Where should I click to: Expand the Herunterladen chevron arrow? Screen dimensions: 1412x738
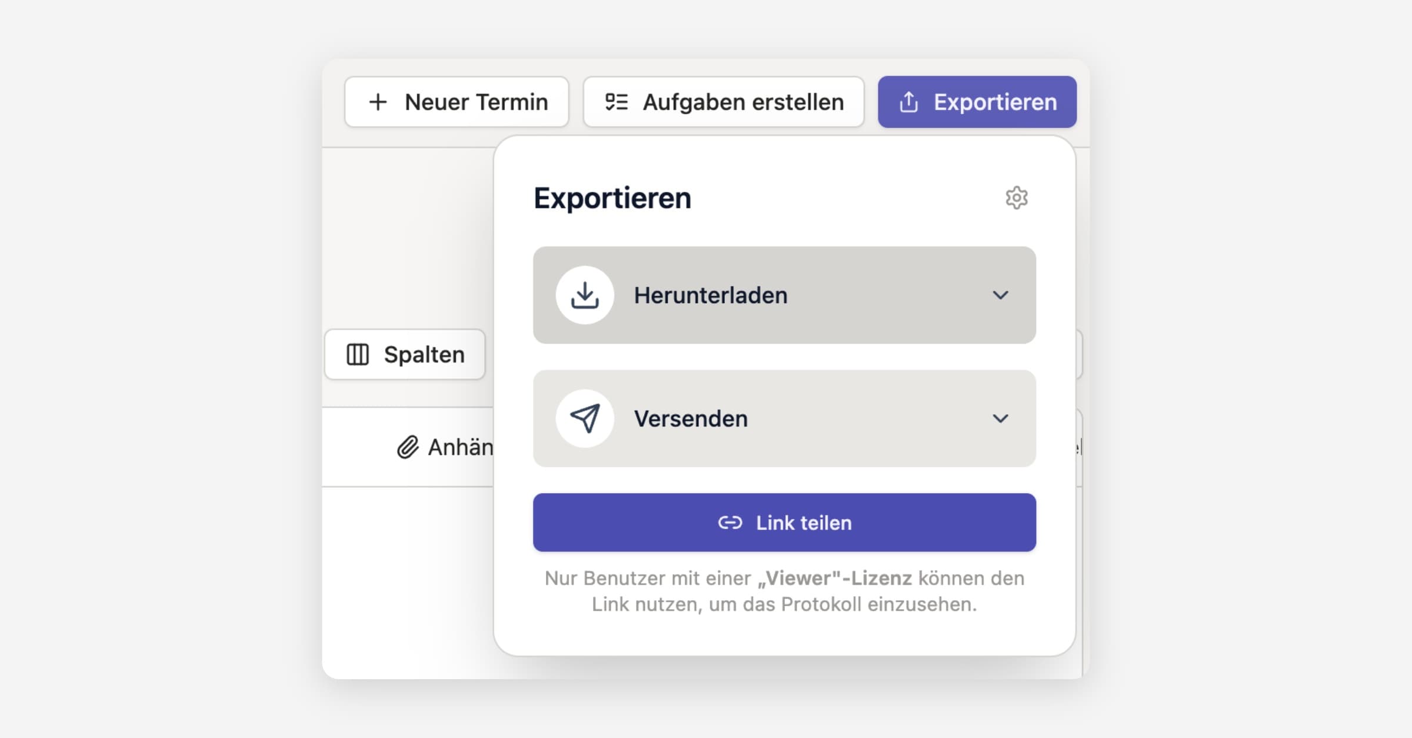[1000, 295]
